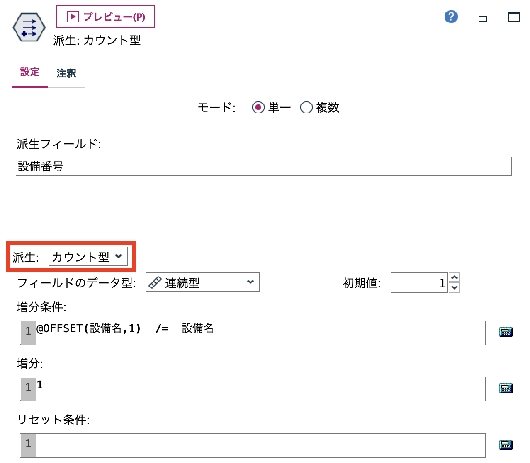Click inside the 派生フィールド text field
Screen dimensions: 530x463
click(x=263, y=166)
